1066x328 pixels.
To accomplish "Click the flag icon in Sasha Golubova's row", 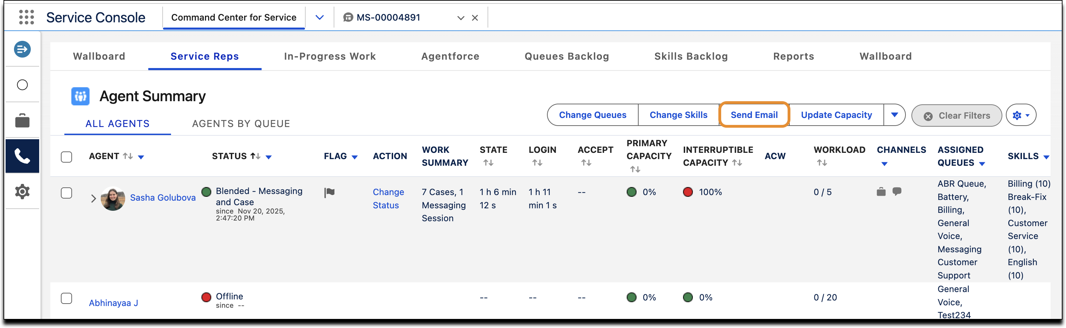I will [329, 193].
